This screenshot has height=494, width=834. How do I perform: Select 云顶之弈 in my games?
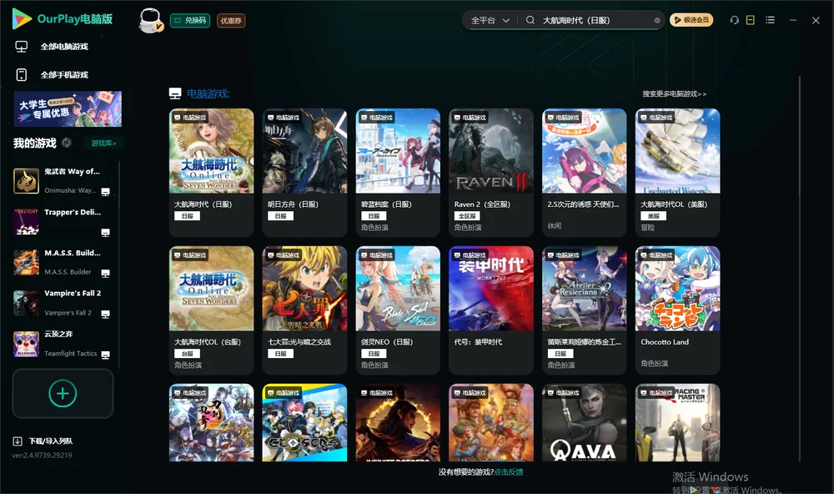point(63,344)
